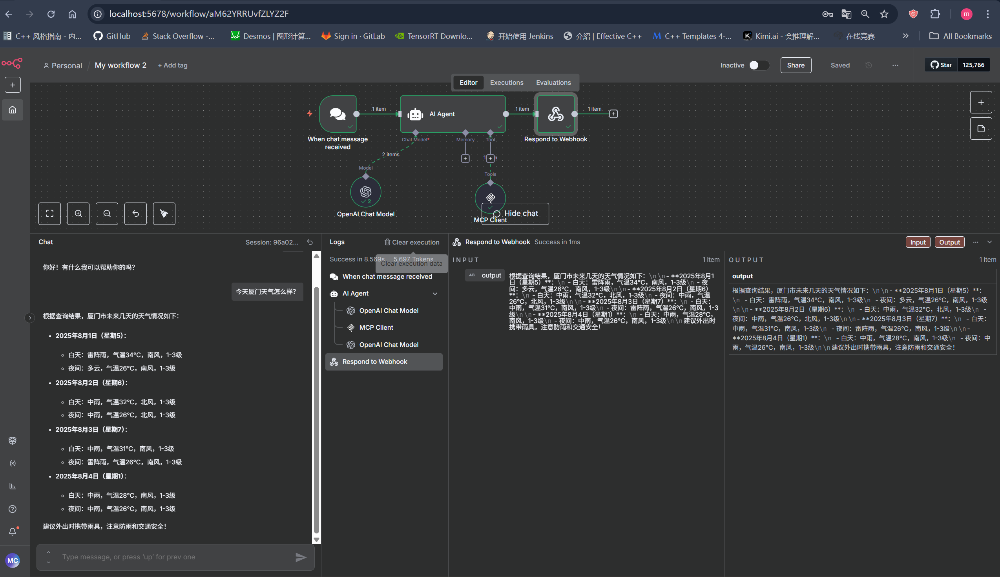
Task: Click the chat message input field
Action: 175,557
